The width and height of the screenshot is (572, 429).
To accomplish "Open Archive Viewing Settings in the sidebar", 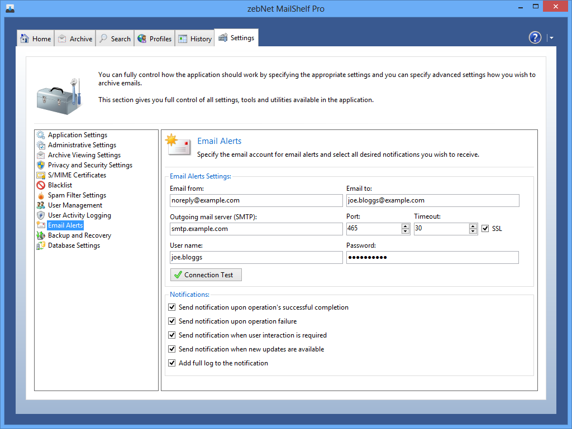I will [84, 155].
